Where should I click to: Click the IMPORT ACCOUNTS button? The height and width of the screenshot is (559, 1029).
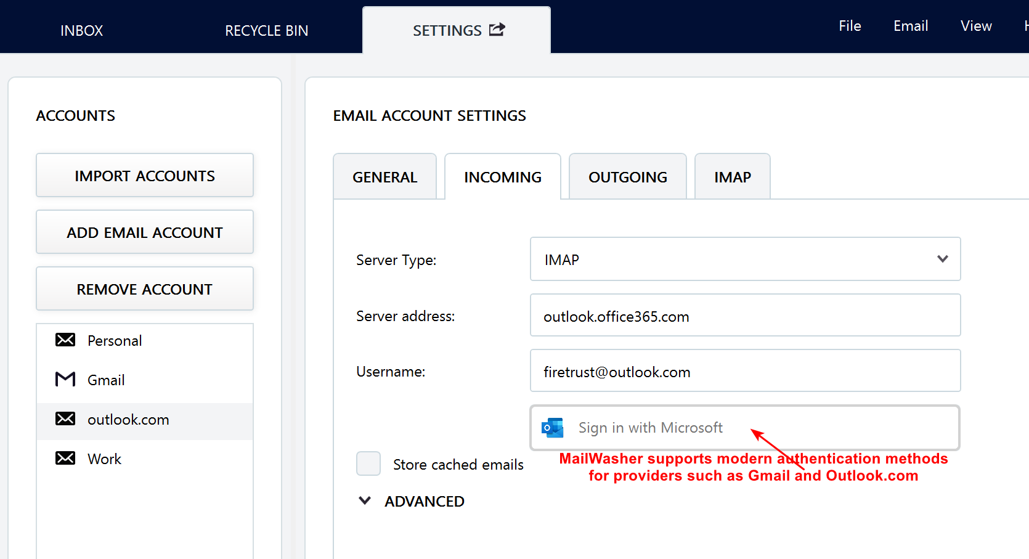click(x=145, y=176)
